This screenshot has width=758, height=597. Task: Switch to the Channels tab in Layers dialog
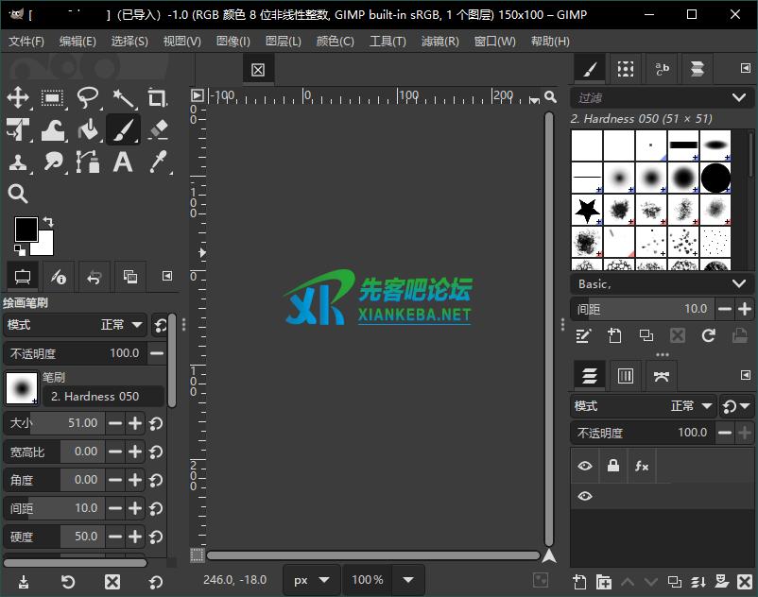tap(625, 376)
